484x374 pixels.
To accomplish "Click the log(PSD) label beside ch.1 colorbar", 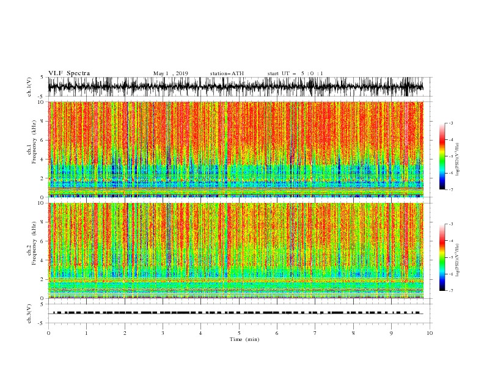I will pos(457,159).
